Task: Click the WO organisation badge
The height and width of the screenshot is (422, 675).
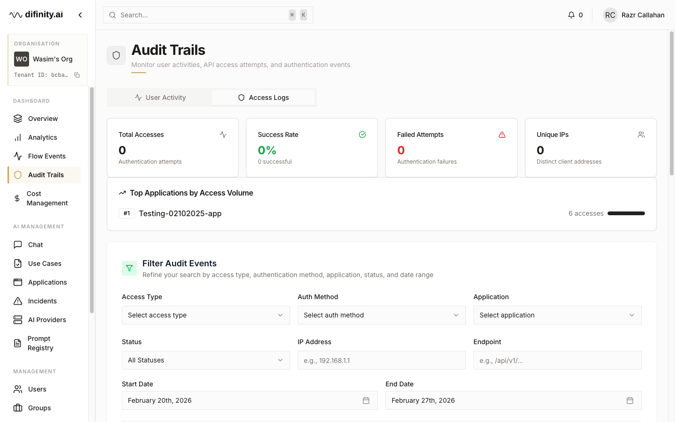Action: point(22,59)
